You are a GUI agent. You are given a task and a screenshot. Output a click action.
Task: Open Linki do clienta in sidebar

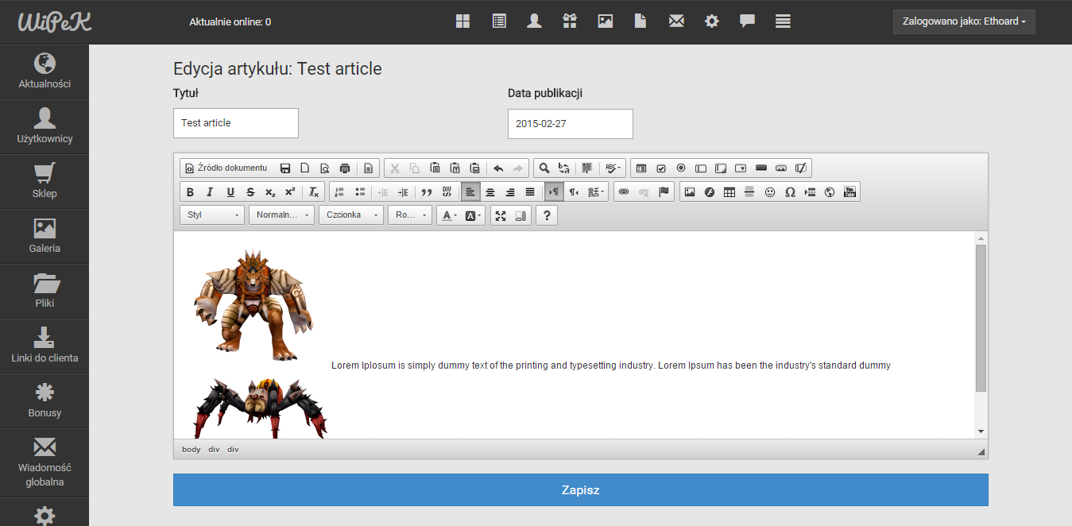click(x=45, y=346)
